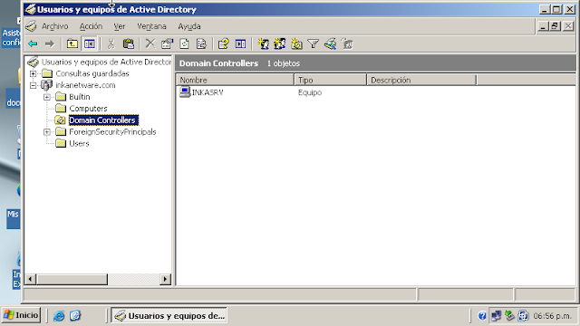Toggle the action pane icon

(240, 44)
